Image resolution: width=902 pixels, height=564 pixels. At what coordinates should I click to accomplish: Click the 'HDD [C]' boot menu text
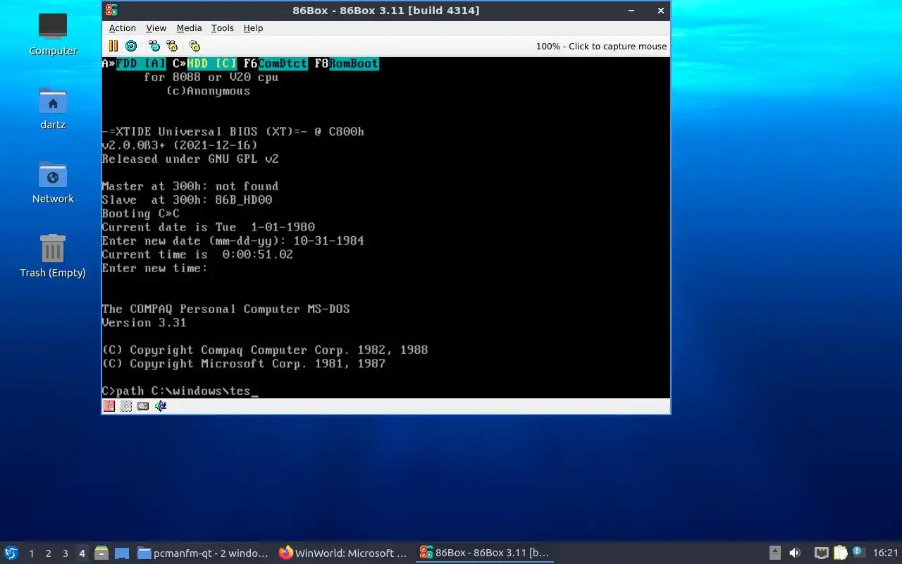click(x=211, y=63)
